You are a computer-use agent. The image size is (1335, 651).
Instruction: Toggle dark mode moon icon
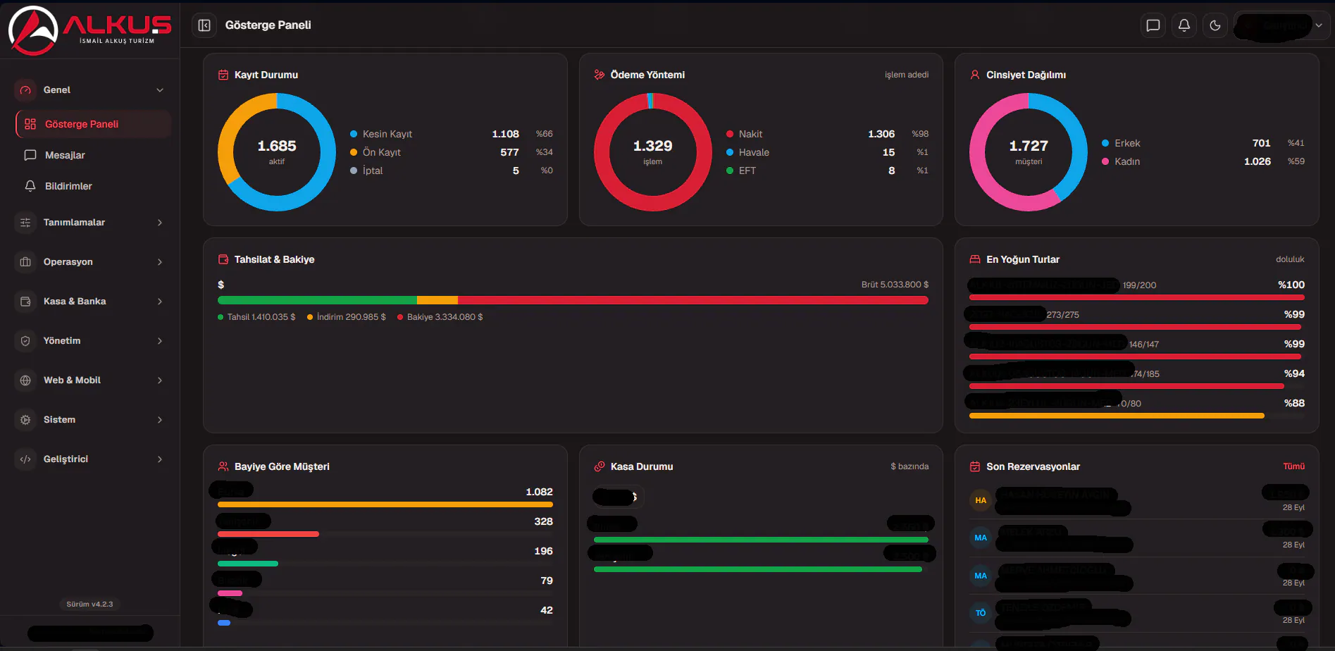coord(1215,25)
